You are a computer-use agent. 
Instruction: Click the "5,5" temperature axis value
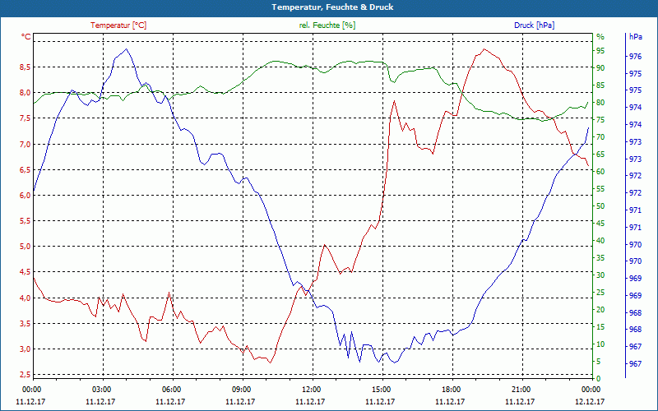(x=25, y=221)
